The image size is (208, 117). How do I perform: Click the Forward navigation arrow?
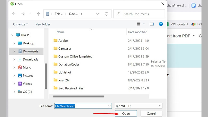coord(22,14)
